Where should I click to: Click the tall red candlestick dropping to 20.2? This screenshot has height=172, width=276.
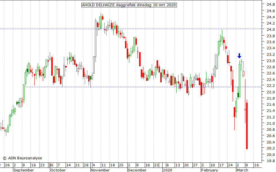pos(247,126)
